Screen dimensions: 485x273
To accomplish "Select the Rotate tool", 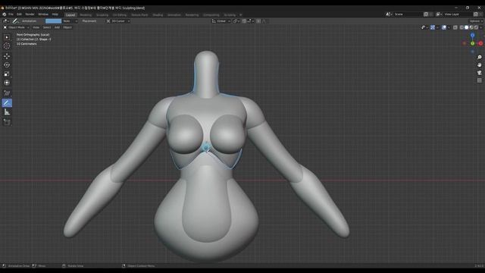I will pos(7,65).
